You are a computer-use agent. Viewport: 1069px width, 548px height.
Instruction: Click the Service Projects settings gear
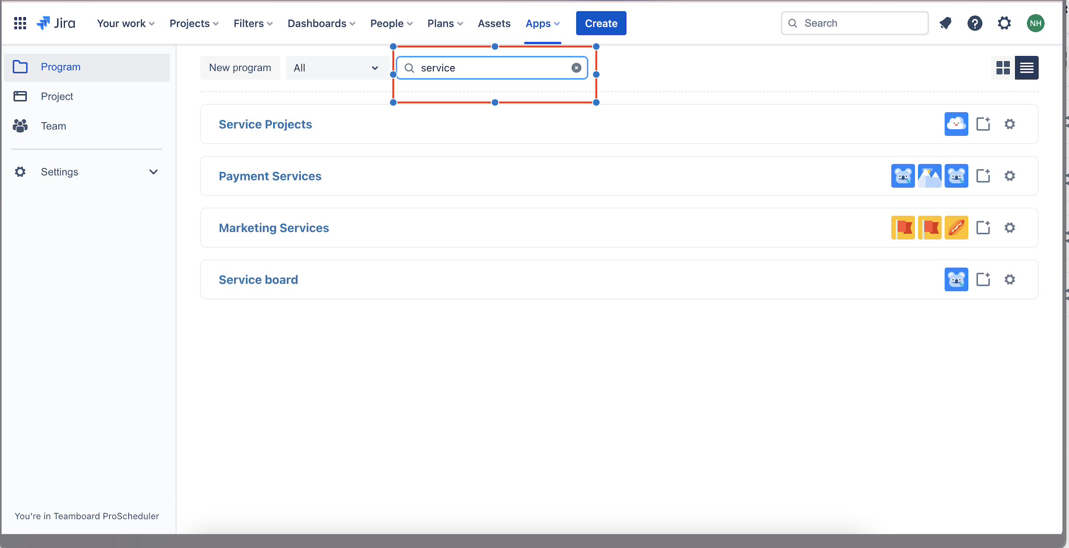[x=1010, y=124]
